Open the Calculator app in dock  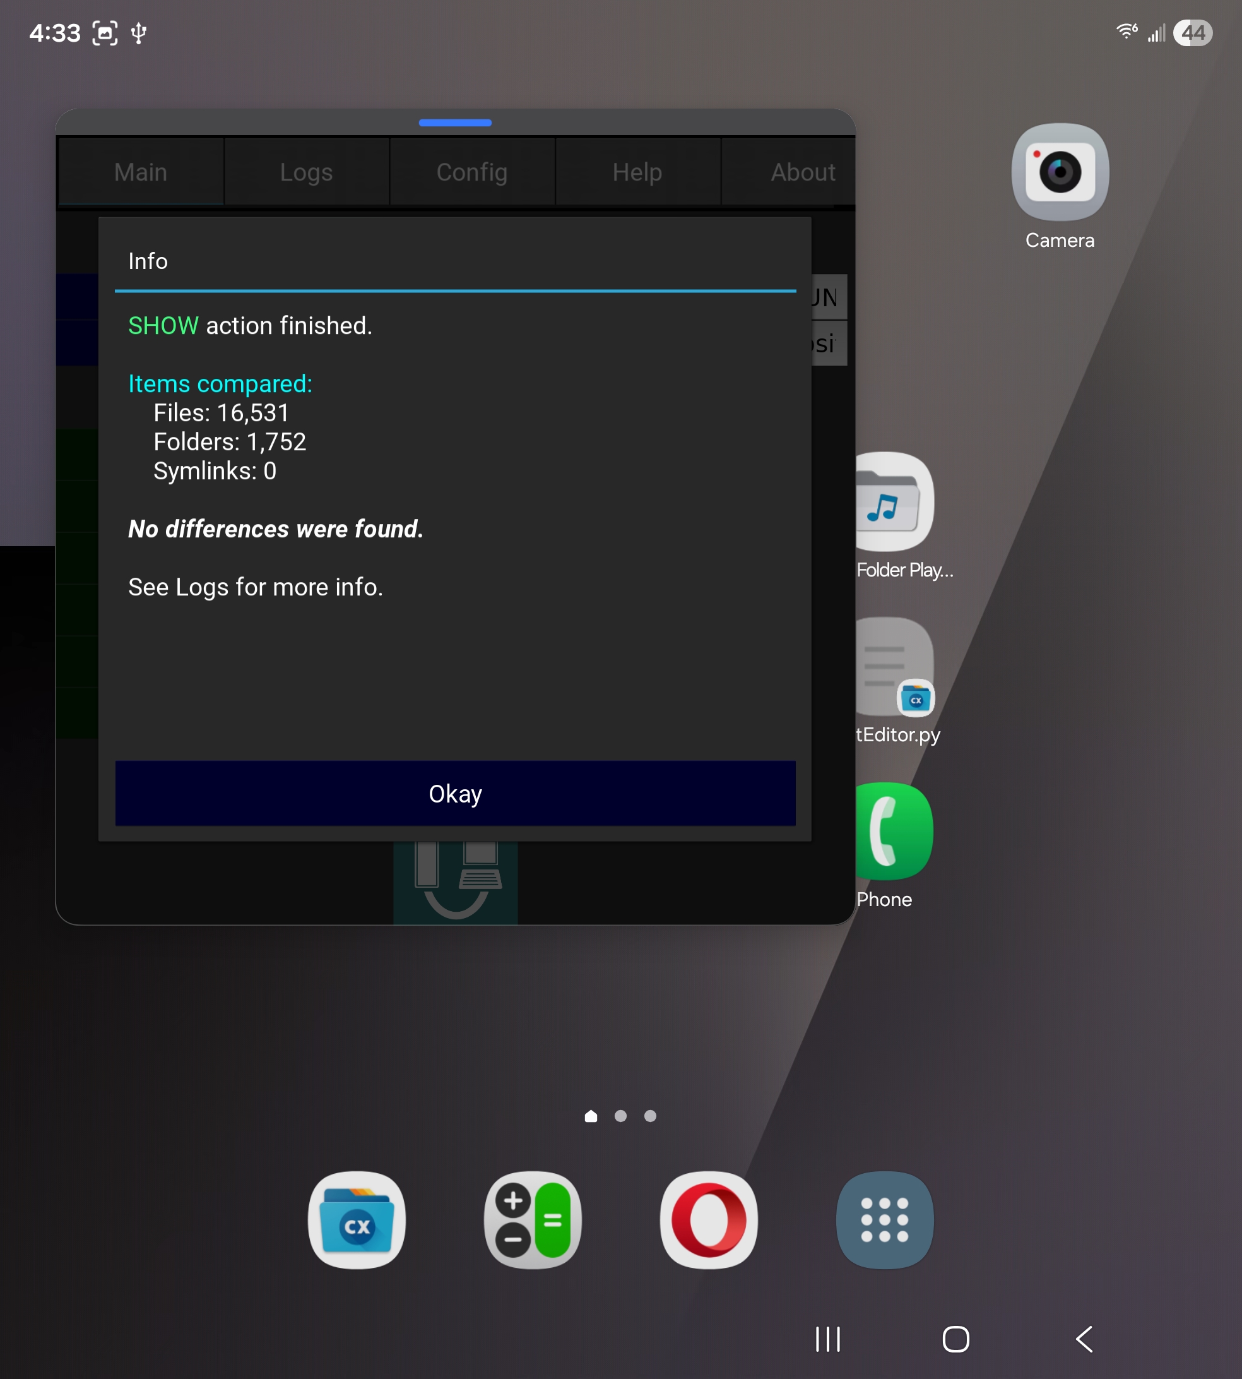click(x=532, y=1220)
